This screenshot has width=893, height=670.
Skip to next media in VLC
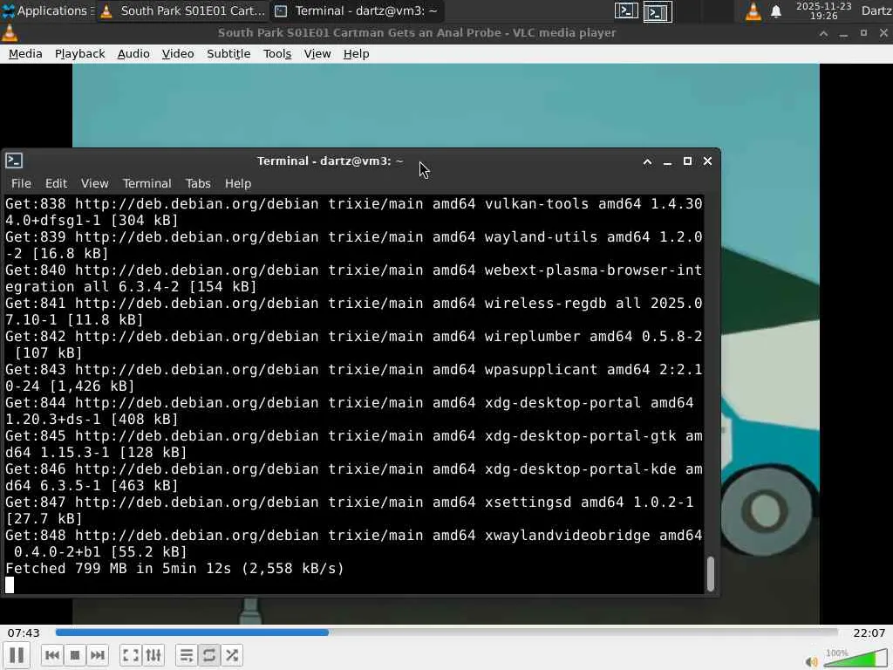click(98, 655)
